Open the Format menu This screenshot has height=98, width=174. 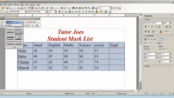coord(16,5)
